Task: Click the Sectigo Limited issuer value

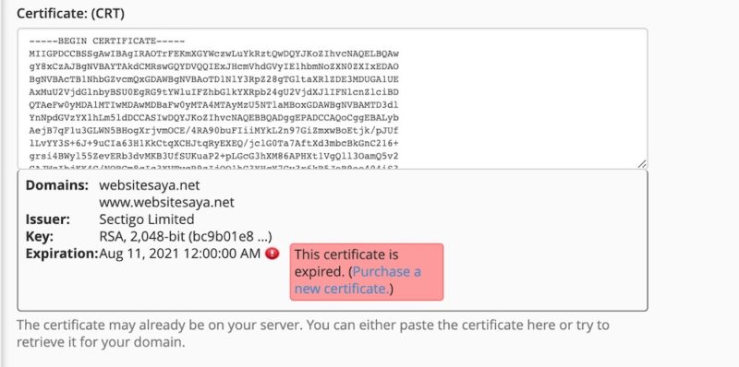Action: (x=147, y=219)
